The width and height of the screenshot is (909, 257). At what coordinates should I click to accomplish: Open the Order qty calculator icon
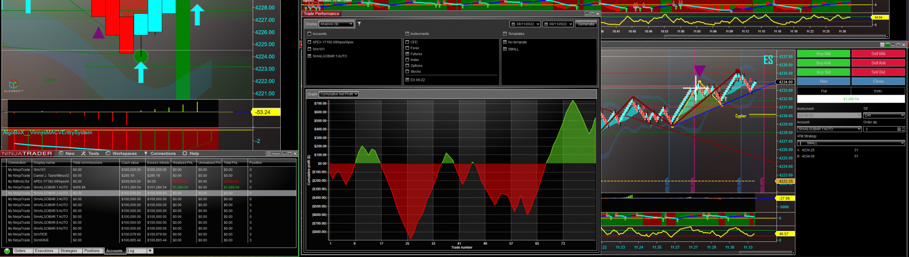click(899, 129)
